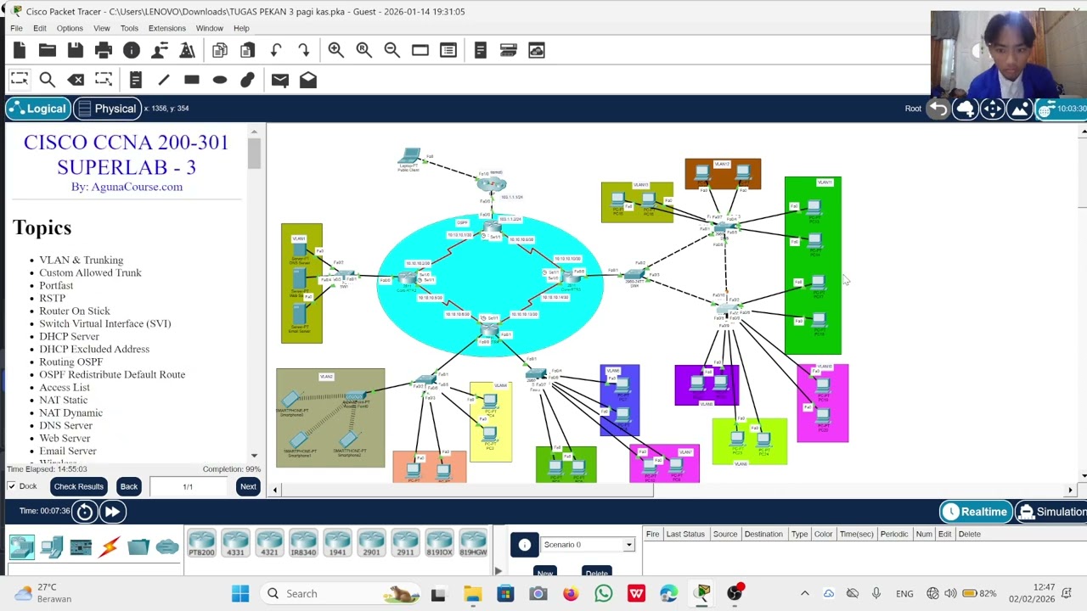The image size is (1087, 611).
Task: Place a note with the Note tool
Action: pos(136,80)
